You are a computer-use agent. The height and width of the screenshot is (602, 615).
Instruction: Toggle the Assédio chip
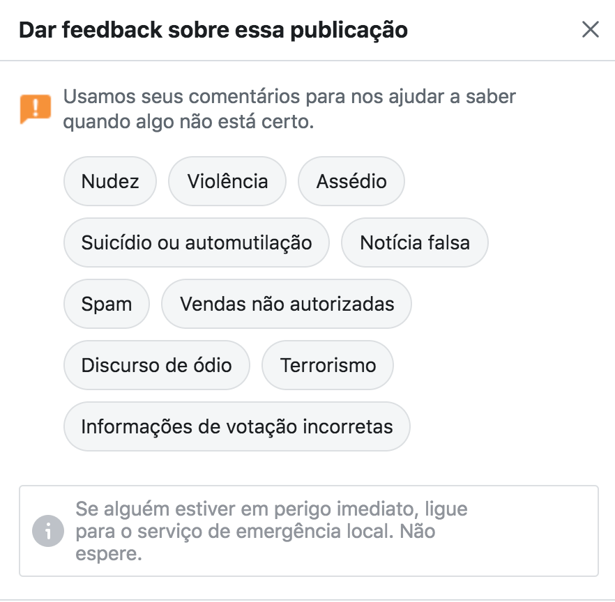coord(351,181)
